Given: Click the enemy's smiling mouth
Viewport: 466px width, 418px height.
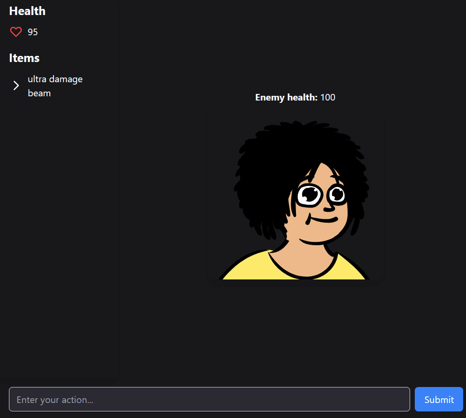Looking at the screenshot, I should [322, 220].
